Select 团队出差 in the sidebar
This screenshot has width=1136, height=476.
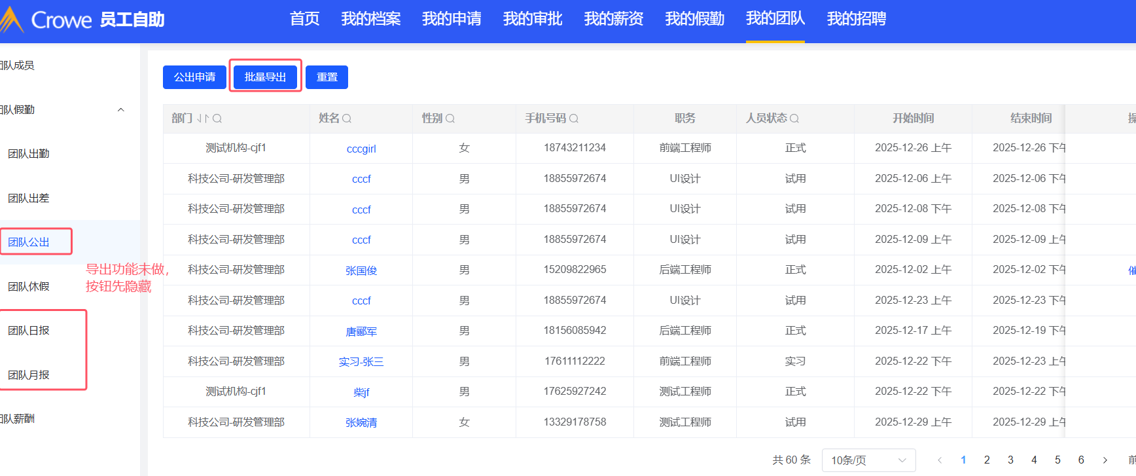click(x=29, y=198)
